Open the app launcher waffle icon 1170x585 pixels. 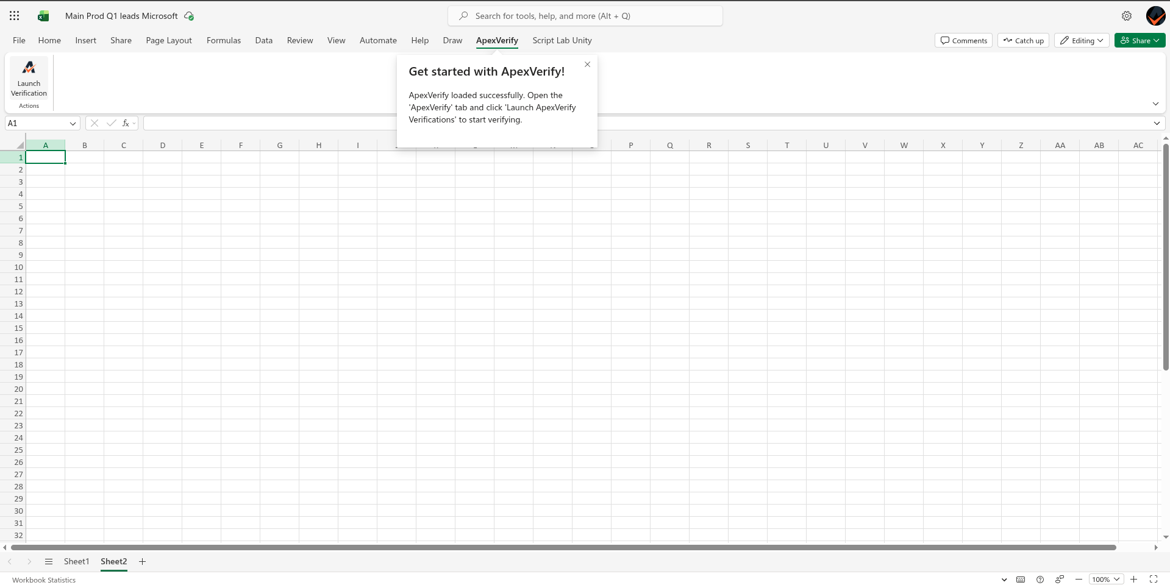[15, 16]
